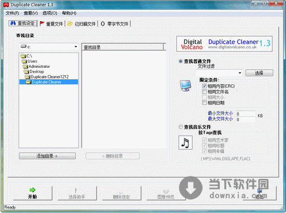This screenshot has height=213, width=286.
Task: Switch to the 查找设定 tab
Action: pos(23,23)
